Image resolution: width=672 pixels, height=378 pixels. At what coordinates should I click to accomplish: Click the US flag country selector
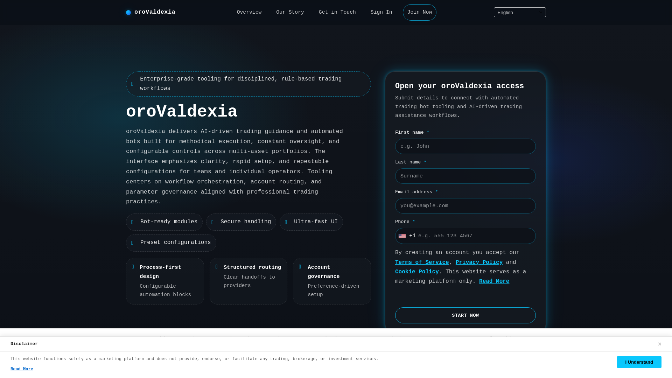pos(402,236)
